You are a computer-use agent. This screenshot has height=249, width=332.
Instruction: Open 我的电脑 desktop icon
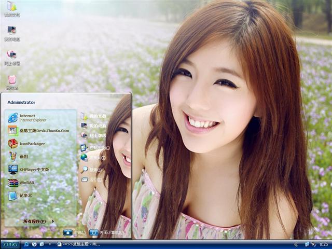click(x=12, y=33)
